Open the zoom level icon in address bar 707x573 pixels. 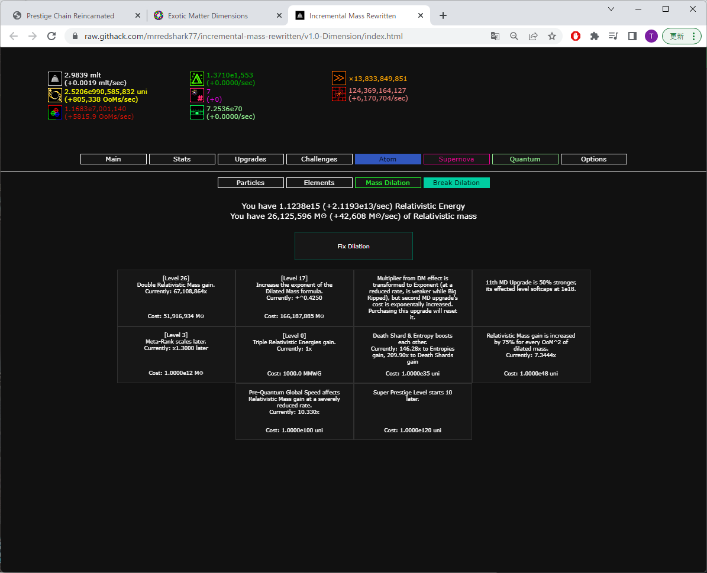pyautogui.click(x=514, y=36)
